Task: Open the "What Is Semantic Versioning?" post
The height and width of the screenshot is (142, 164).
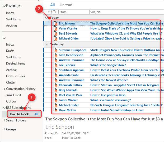Action: [110, 100]
